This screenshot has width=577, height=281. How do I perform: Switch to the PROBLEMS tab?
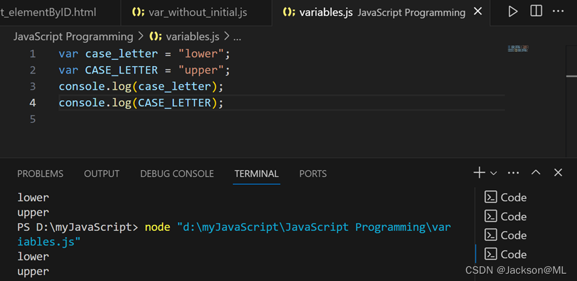40,174
